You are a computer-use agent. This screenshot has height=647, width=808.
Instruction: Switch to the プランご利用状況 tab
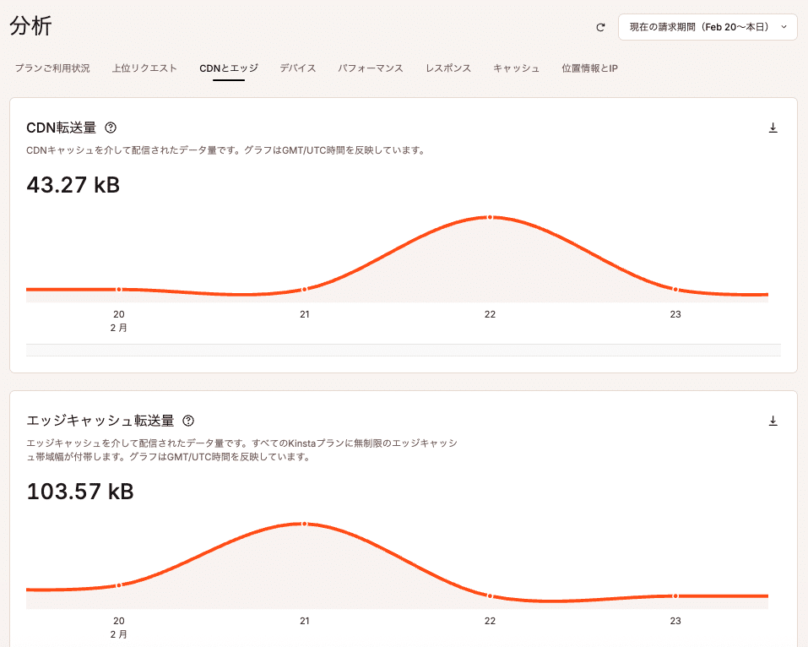pos(52,68)
